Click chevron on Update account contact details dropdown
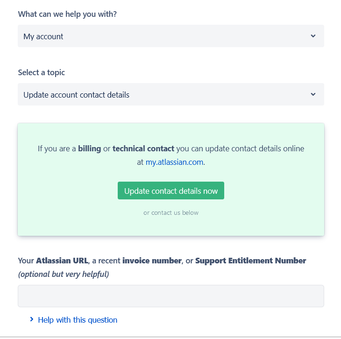 313,94
